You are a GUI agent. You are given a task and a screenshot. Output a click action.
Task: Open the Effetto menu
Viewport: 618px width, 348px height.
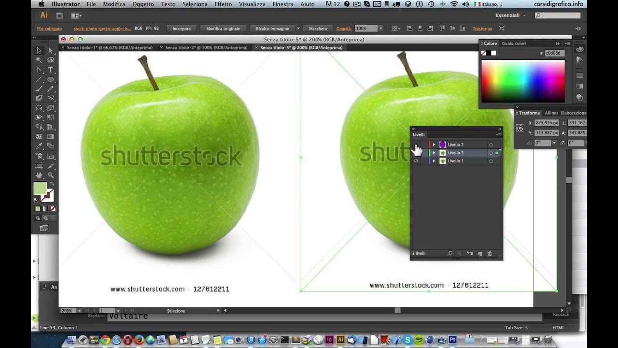tap(223, 4)
